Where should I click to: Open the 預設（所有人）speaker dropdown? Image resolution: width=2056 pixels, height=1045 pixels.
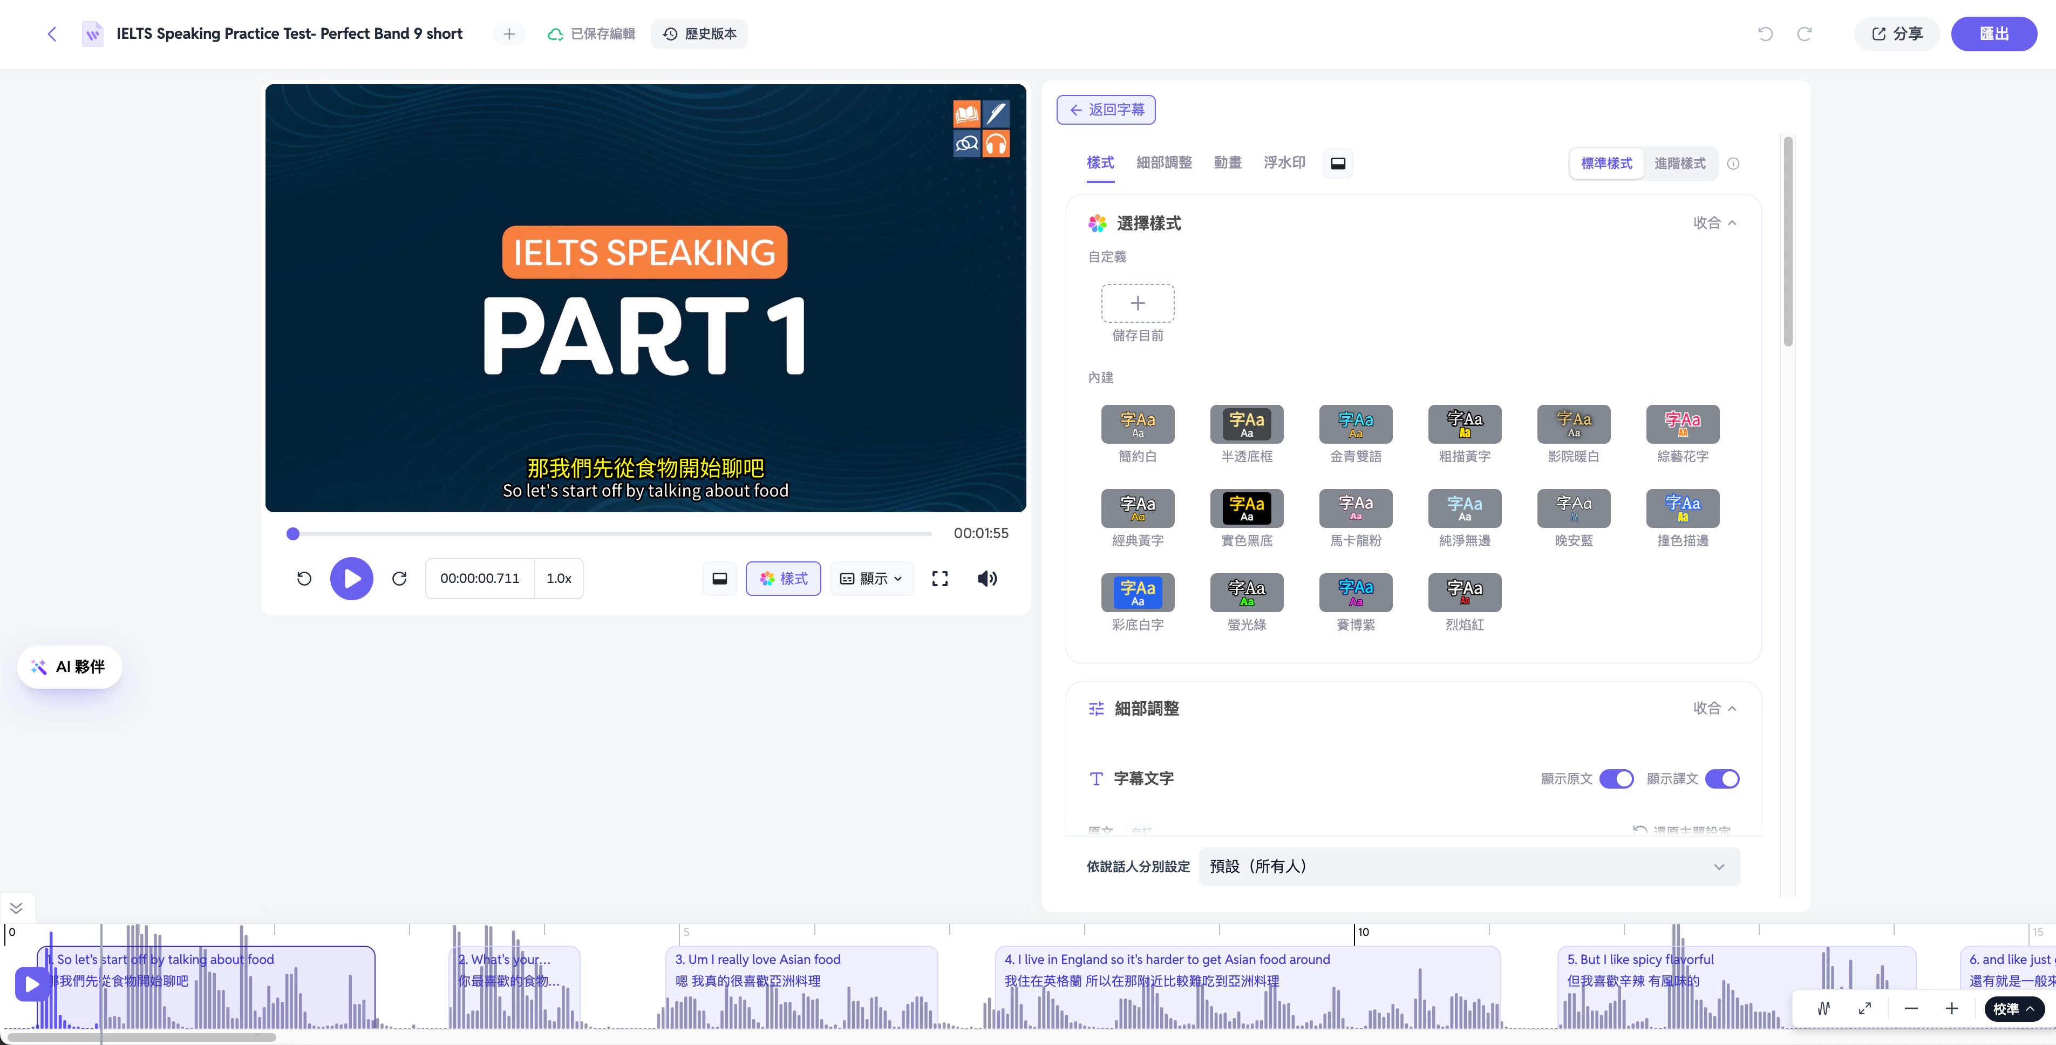click(x=1468, y=866)
